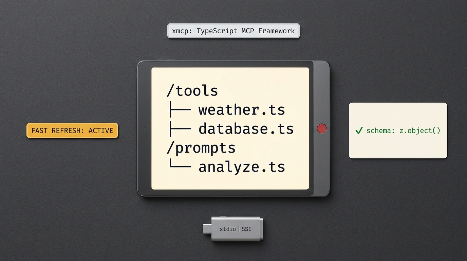This screenshot has height=261, width=467.
Task: Click the green checkmark on schema card
Action: [x=359, y=130]
